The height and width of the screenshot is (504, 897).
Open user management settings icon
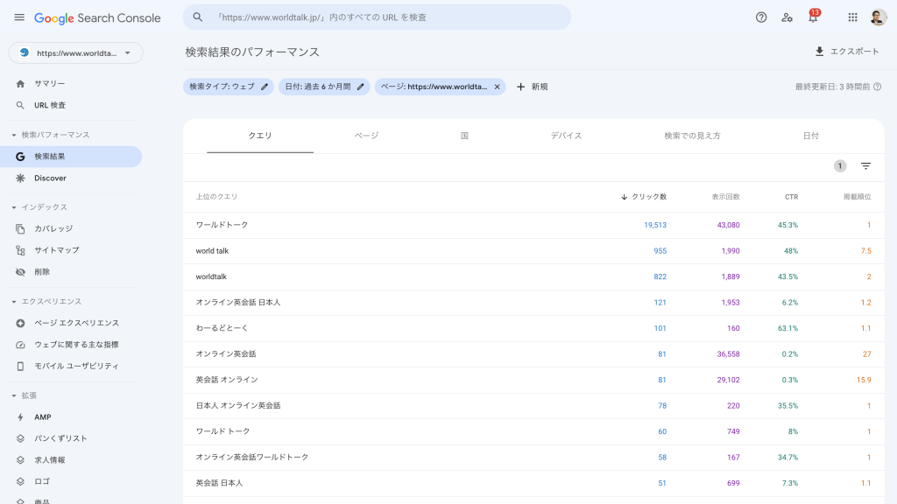click(787, 17)
